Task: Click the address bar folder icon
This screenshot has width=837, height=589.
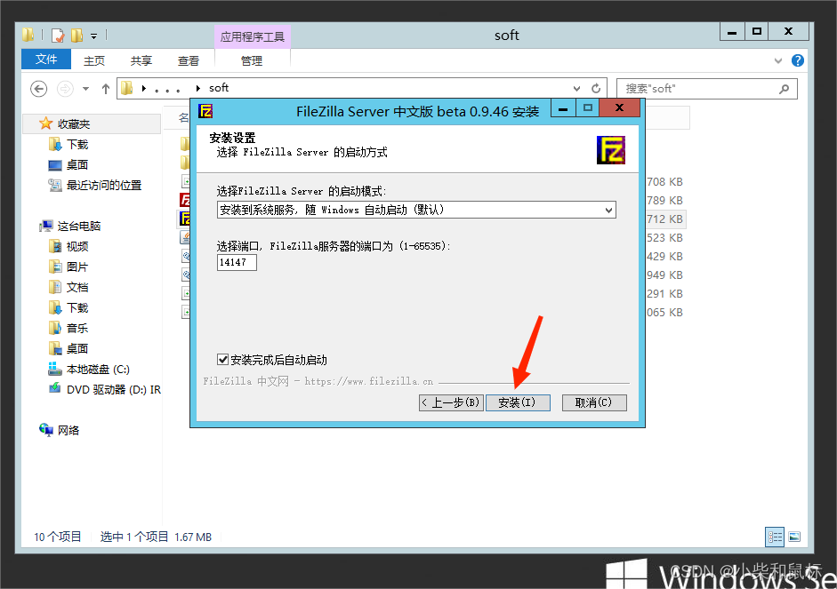Action: click(126, 88)
